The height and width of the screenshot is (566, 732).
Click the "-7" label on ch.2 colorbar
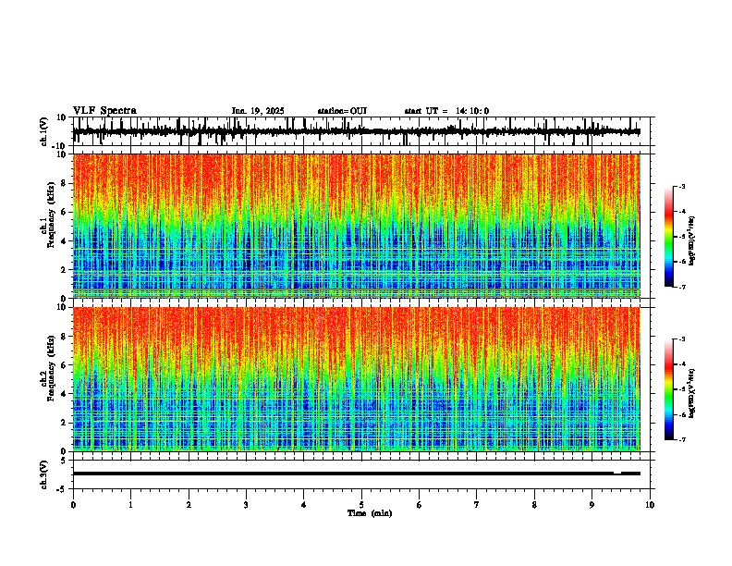682,439
